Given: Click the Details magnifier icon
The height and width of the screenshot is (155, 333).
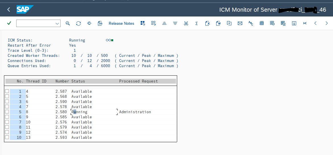Looking at the screenshot, I should [68, 23].
